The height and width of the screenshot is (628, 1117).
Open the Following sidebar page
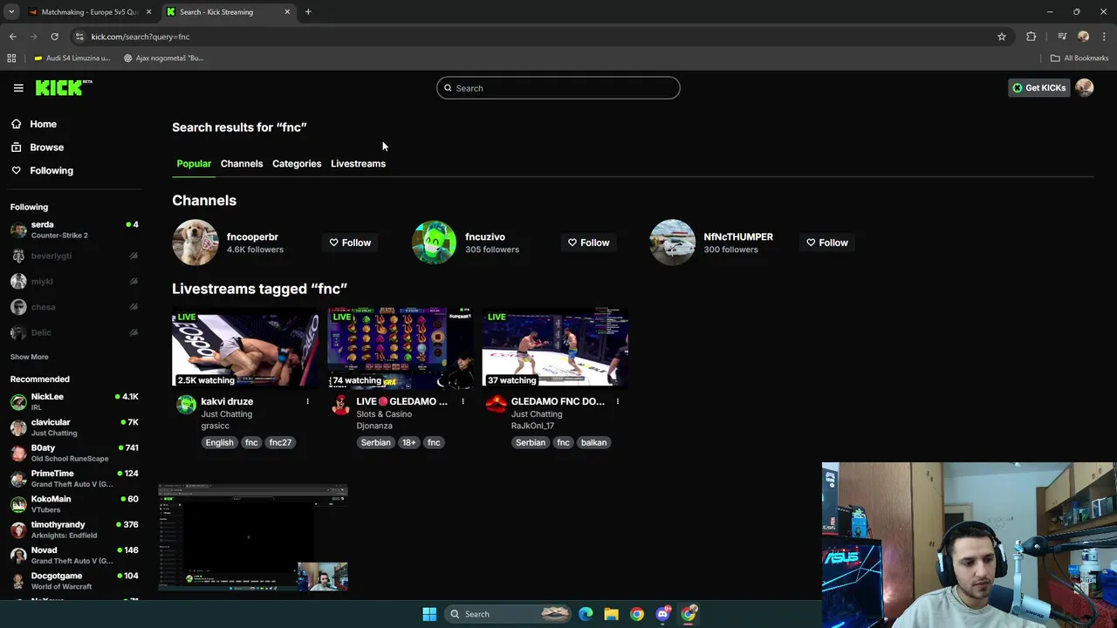coord(51,171)
